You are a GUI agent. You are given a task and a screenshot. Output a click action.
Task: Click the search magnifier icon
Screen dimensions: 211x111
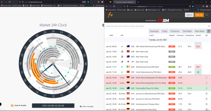coord(209,26)
